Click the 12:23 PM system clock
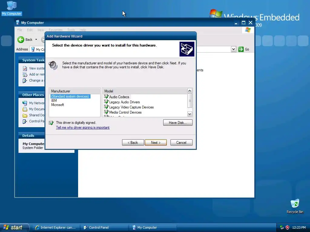This screenshot has width=310, height=232. point(299,227)
